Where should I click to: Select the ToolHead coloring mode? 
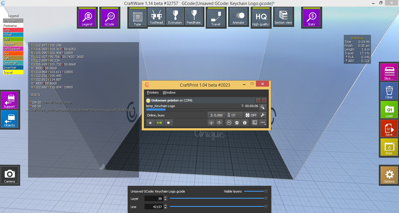pyautogui.click(x=156, y=16)
